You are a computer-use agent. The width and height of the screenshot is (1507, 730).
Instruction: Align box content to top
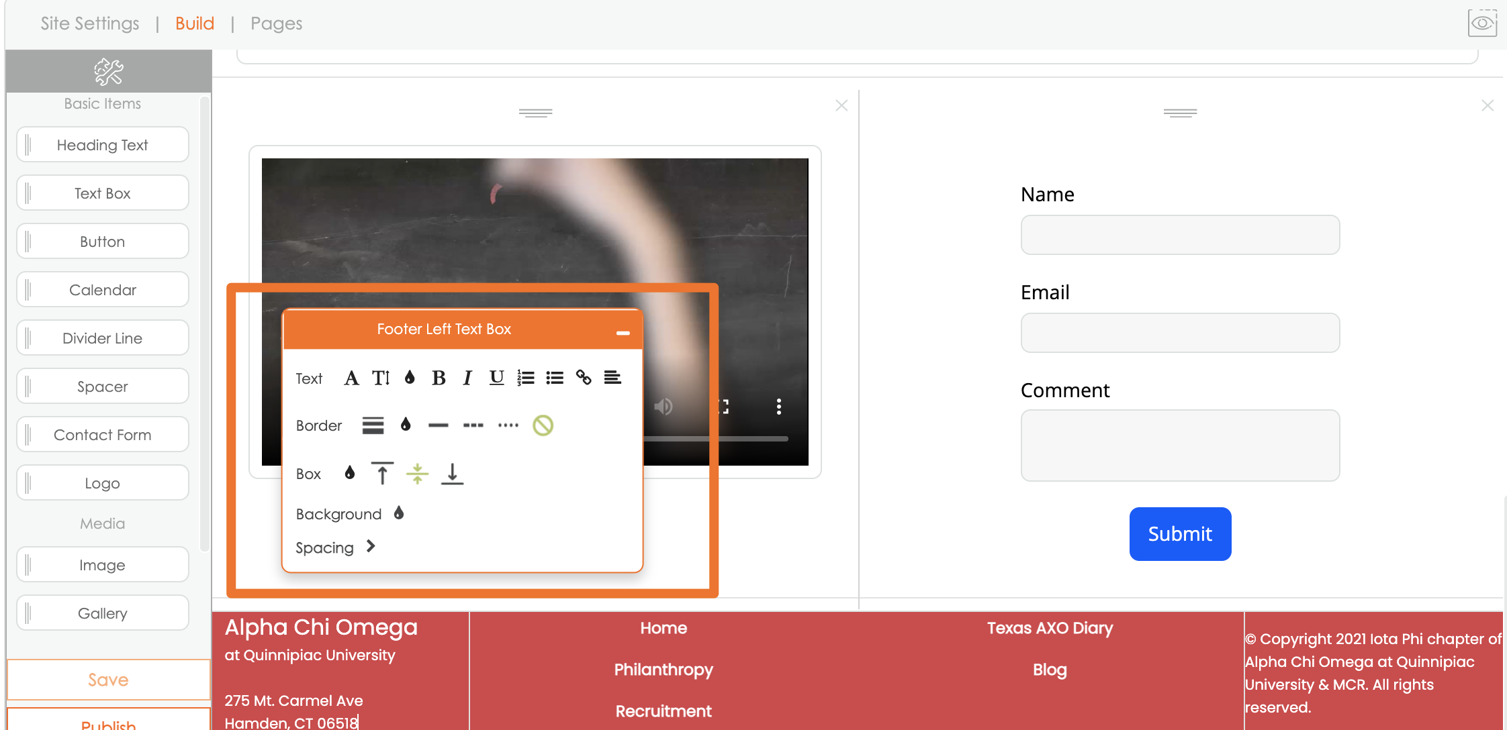pos(382,474)
